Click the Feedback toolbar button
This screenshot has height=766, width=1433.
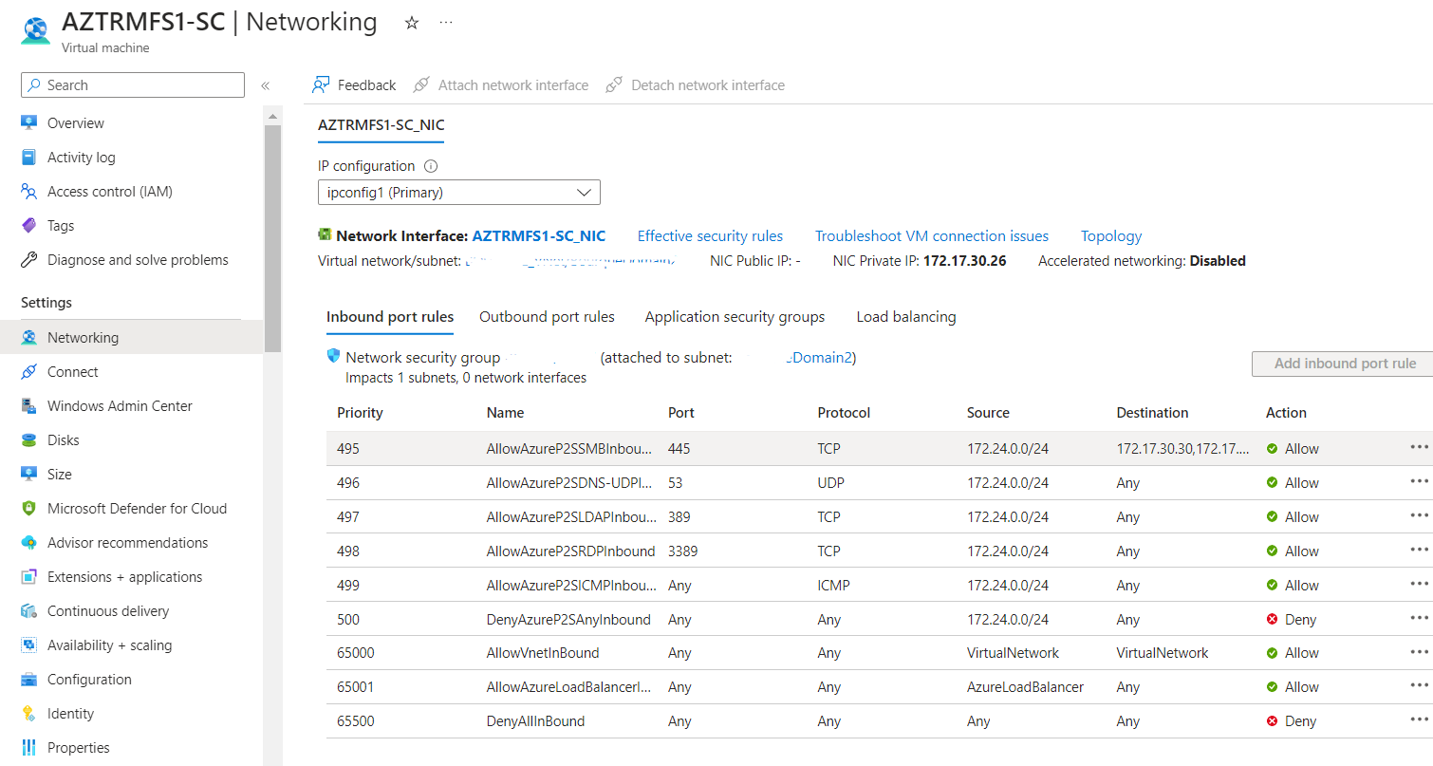(354, 85)
